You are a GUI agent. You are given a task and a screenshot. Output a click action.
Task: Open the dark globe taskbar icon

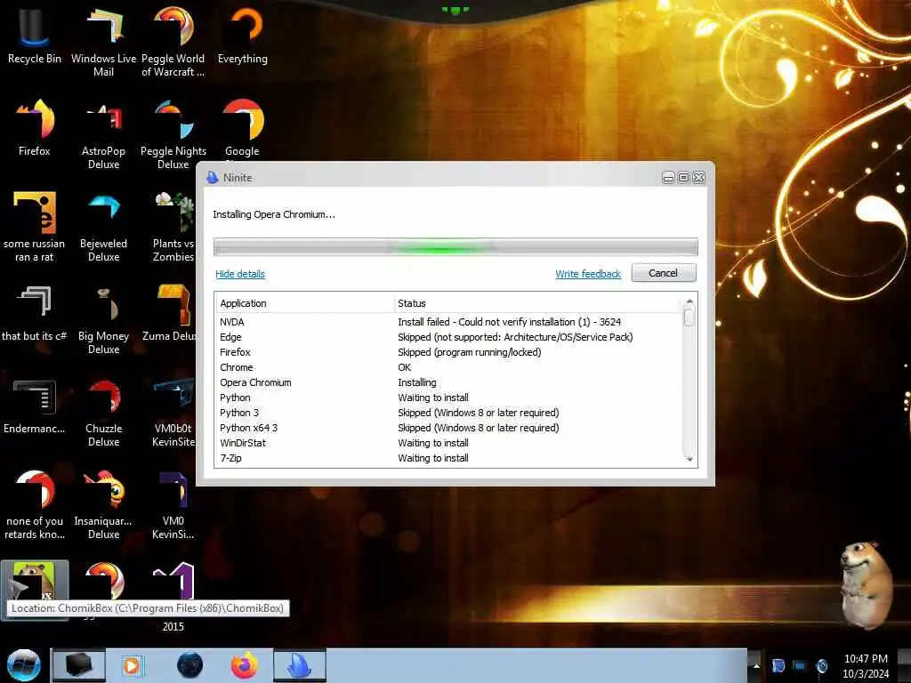[x=190, y=665]
